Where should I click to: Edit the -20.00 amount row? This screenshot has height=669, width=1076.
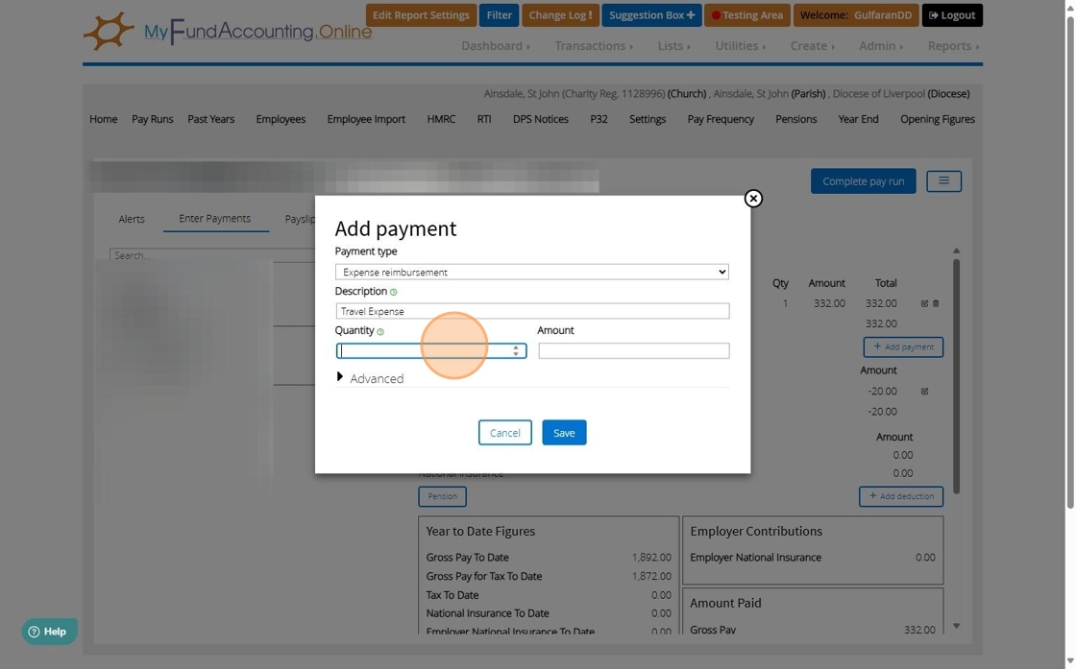click(x=924, y=392)
